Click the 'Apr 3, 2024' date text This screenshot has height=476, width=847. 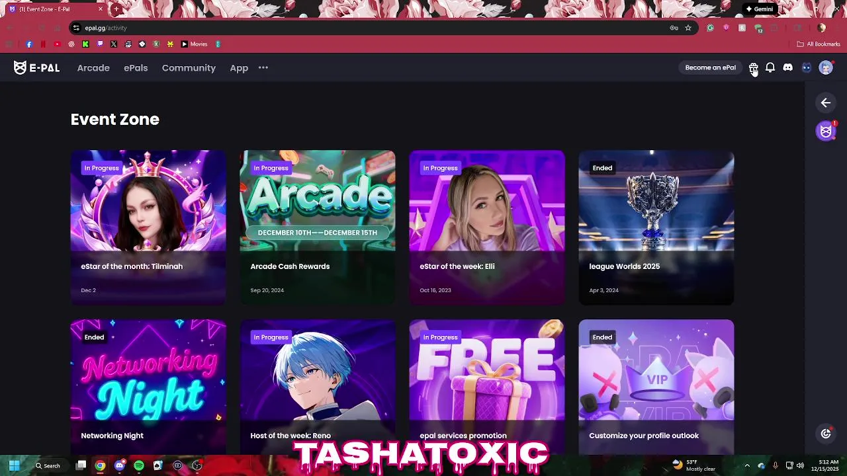click(604, 290)
